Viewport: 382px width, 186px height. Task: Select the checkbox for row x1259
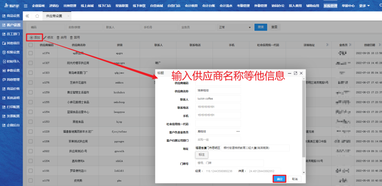pyautogui.click(x=31, y=92)
